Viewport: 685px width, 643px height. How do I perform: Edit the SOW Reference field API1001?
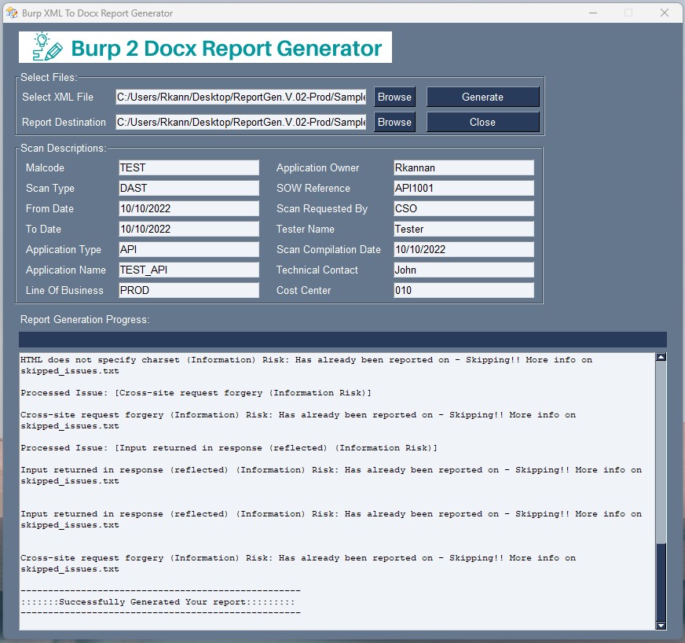pyautogui.click(x=463, y=188)
